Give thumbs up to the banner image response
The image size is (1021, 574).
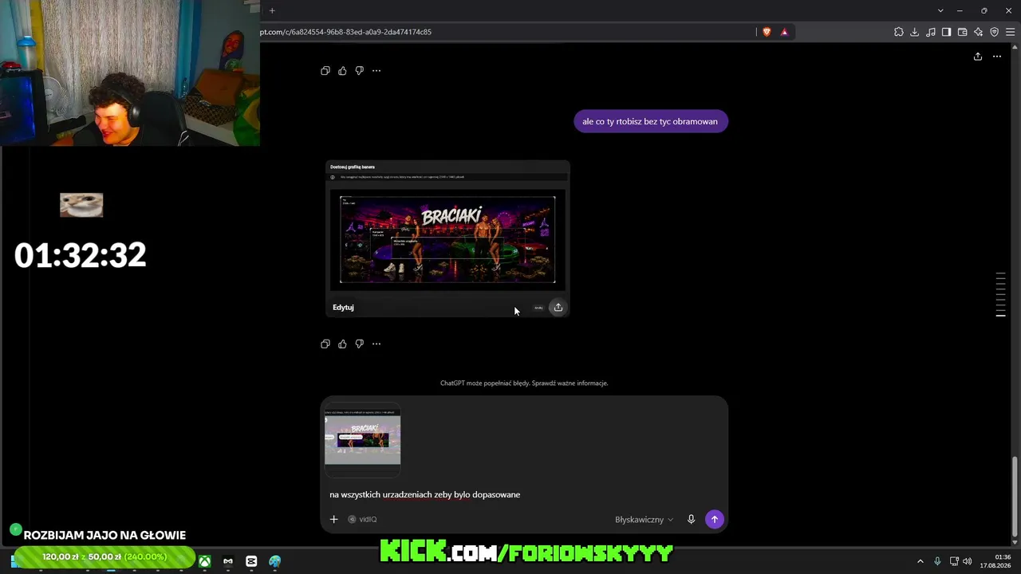(342, 344)
